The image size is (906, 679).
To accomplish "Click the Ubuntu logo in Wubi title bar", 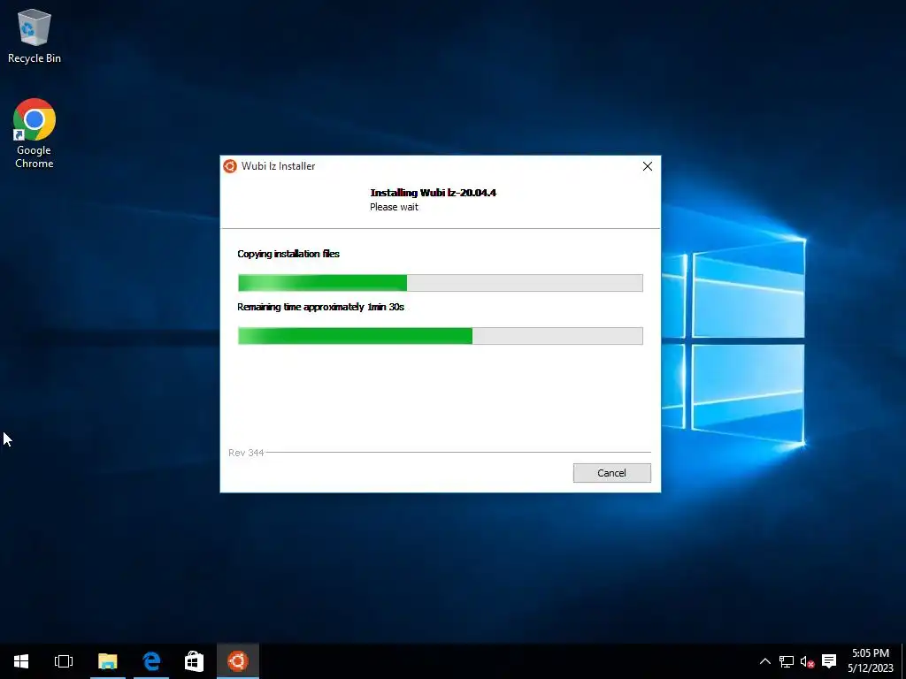I will [230, 166].
